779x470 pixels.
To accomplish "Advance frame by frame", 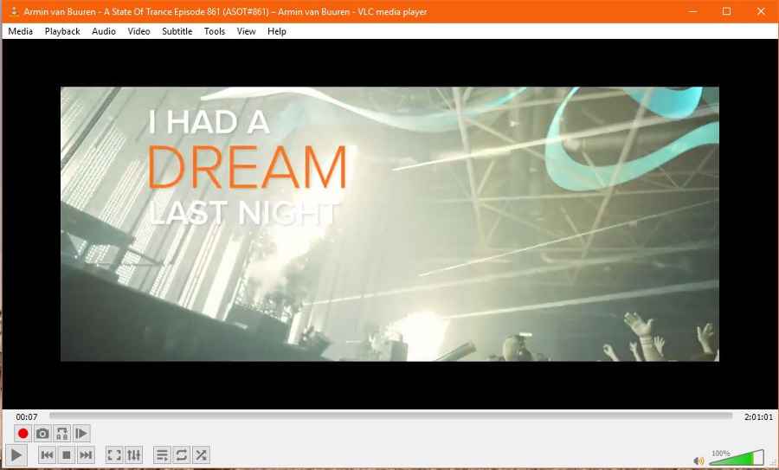I will (81, 434).
